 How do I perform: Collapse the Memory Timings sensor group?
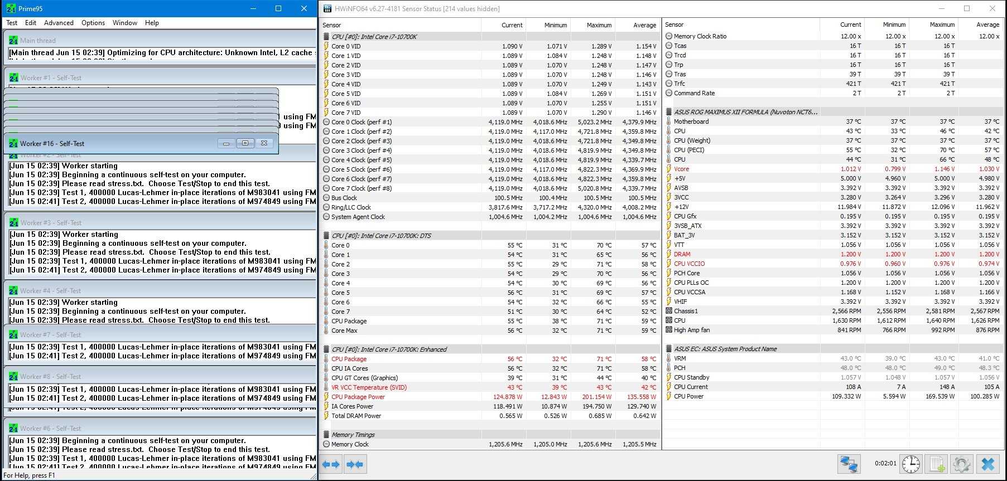click(x=326, y=435)
